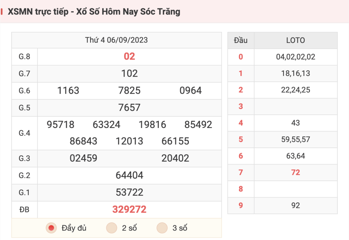349x240 pixels.
Task: Click the G.4 number 66155
Action: (x=176, y=141)
